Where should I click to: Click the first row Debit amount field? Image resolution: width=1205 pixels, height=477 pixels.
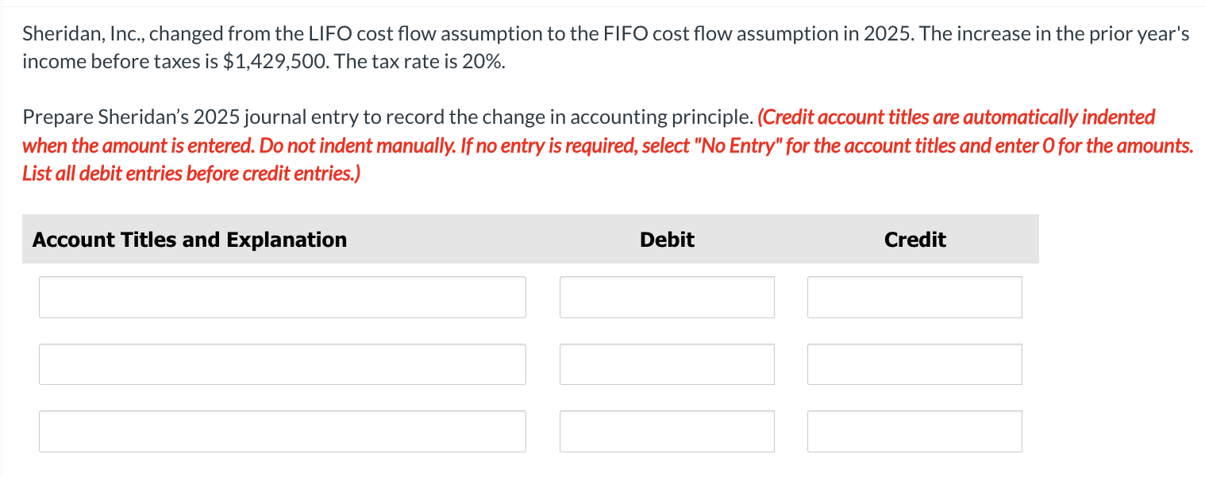[667, 297]
